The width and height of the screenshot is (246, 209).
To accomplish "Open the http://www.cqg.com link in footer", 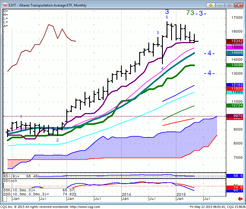I will point(85,207).
